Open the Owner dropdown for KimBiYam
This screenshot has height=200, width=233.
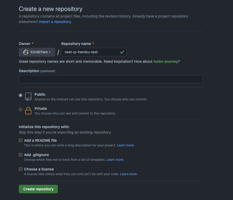click(x=37, y=52)
